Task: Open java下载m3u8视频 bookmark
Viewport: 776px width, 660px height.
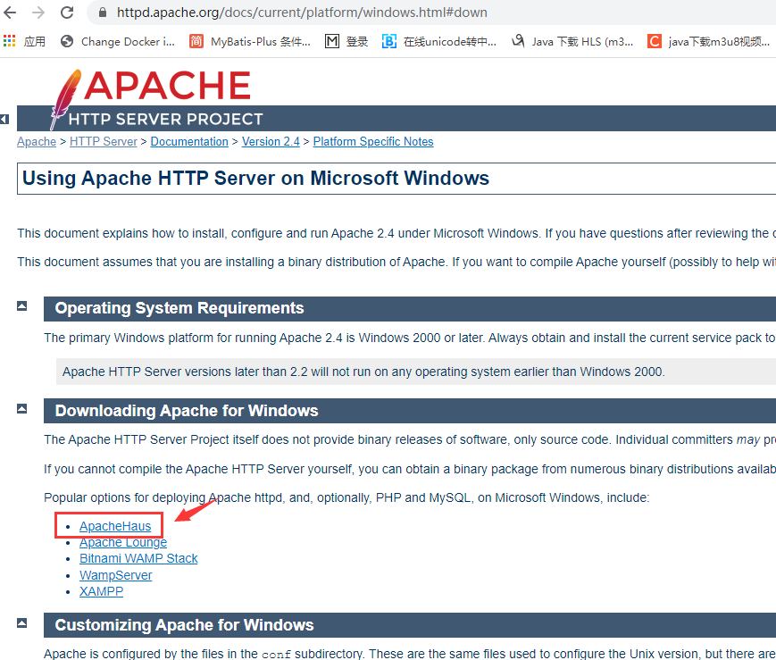Action: point(709,42)
